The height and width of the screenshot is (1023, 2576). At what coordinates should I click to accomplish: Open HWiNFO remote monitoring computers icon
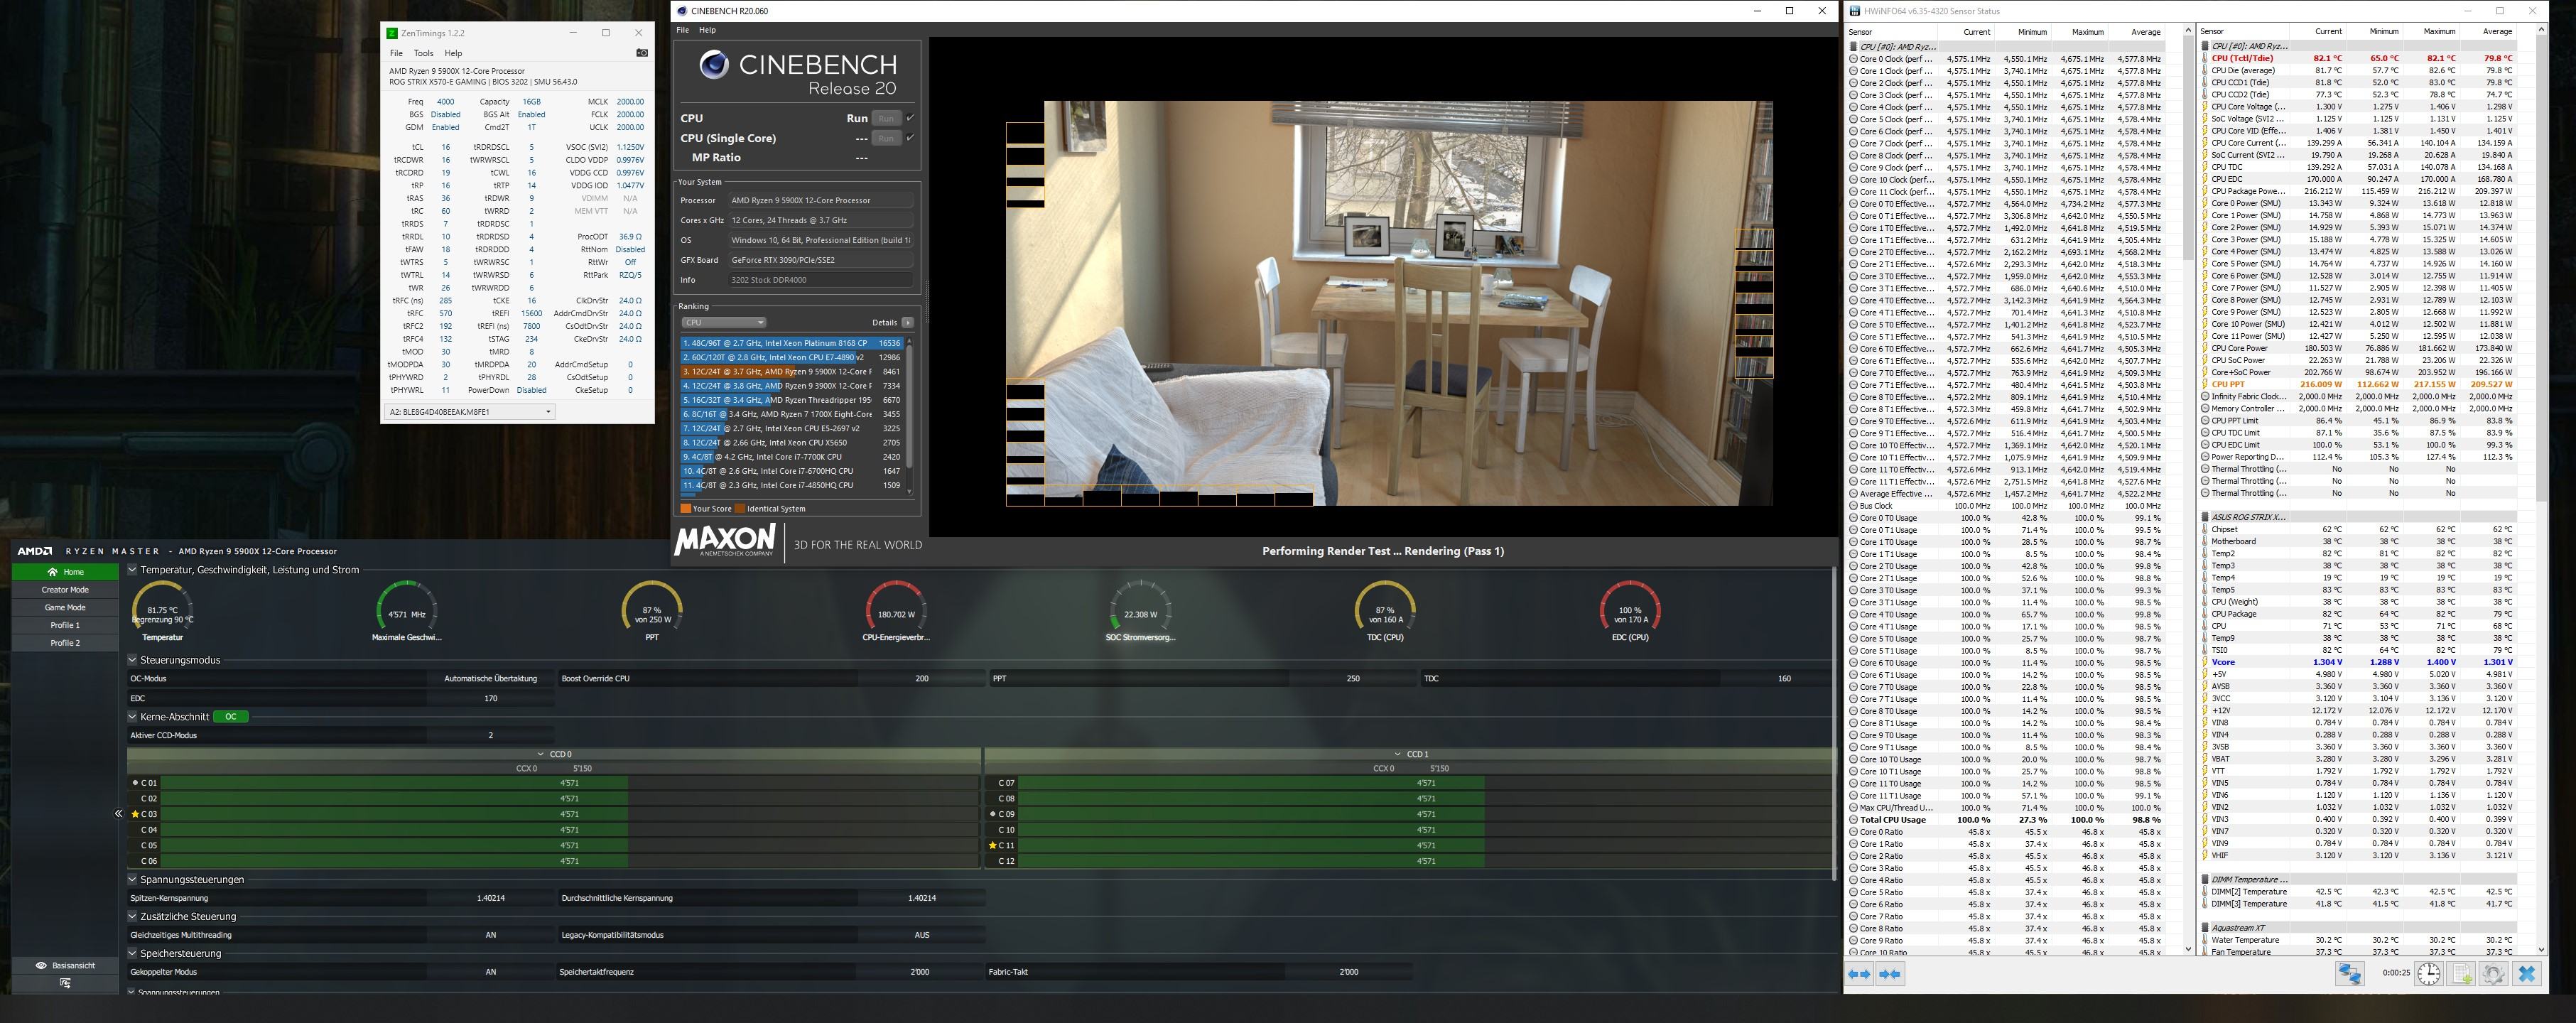coord(2350,973)
